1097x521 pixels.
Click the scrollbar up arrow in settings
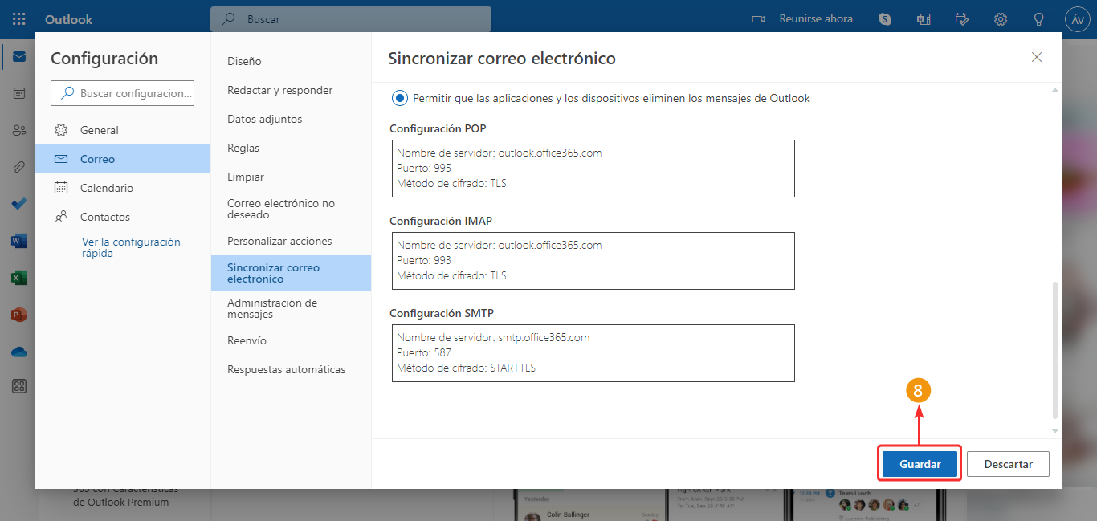[1054, 90]
